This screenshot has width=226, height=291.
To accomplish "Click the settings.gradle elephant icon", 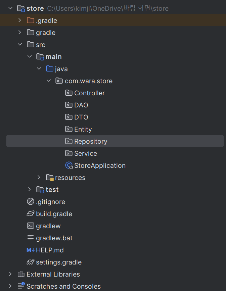I will point(31,262).
